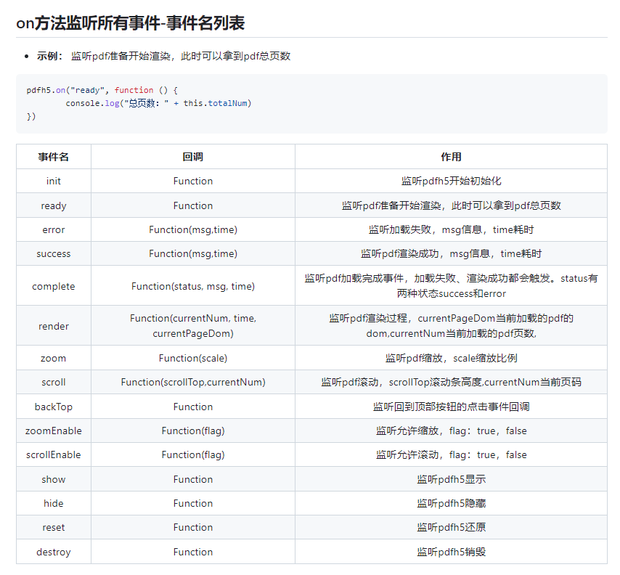Click the complete row description text
The height and width of the screenshot is (575, 620).
coord(451,286)
